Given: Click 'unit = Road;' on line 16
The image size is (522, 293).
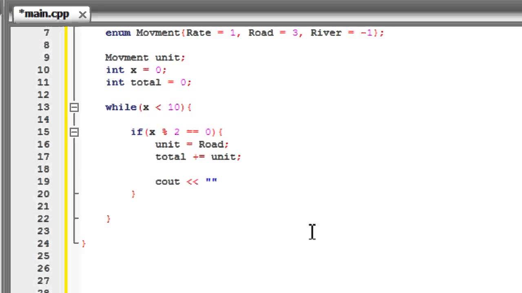Looking at the screenshot, I should (192, 144).
